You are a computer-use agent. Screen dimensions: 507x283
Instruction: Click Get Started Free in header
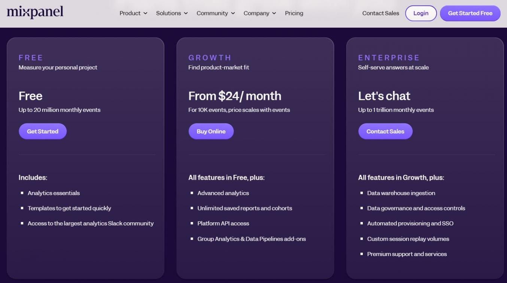point(470,13)
